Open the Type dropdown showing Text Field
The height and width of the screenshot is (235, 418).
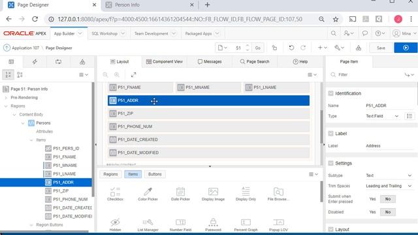383,116
